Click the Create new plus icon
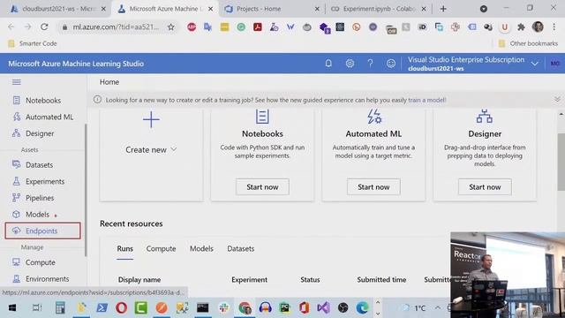Viewport: 565px width, 318px height. click(x=151, y=120)
